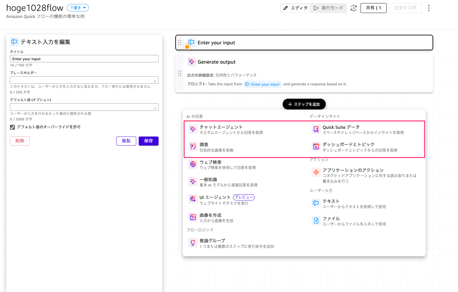The height and width of the screenshot is (292, 458).
Task: Switch to 実行モード
Action: click(329, 8)
